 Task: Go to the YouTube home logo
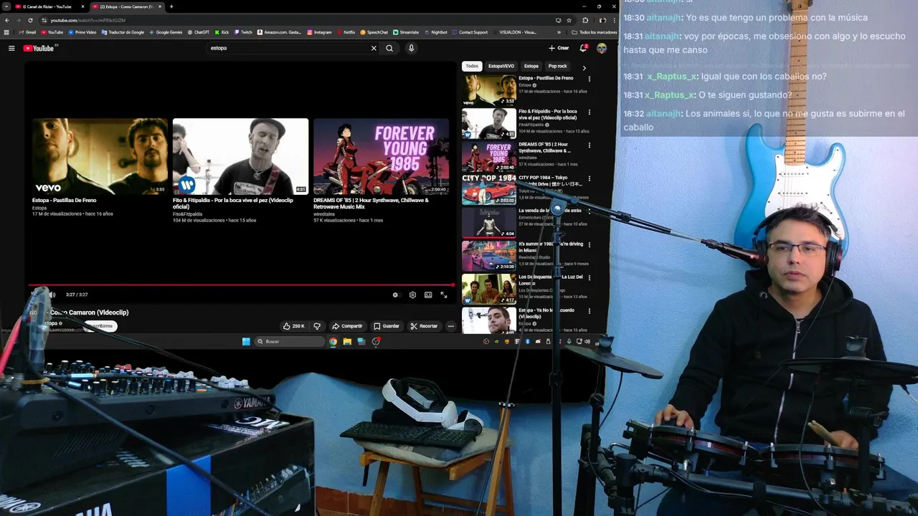coord(39,48)
